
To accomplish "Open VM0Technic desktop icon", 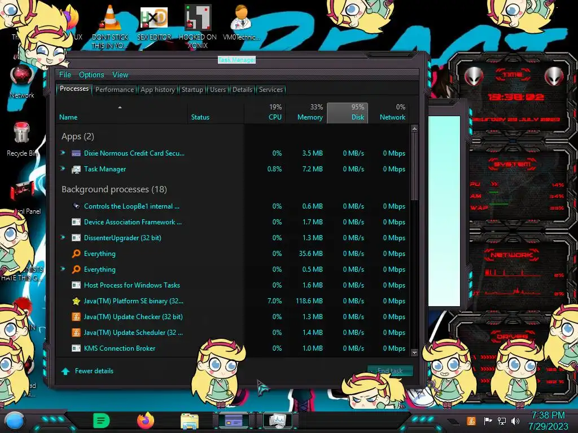I will click(x=242, y=23).
